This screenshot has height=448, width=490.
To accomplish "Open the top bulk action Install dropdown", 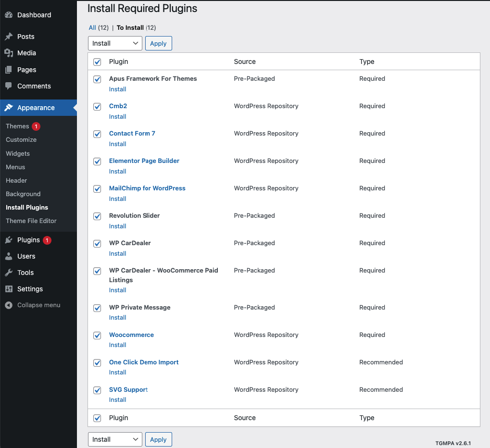I will click(x=115, y=43).
